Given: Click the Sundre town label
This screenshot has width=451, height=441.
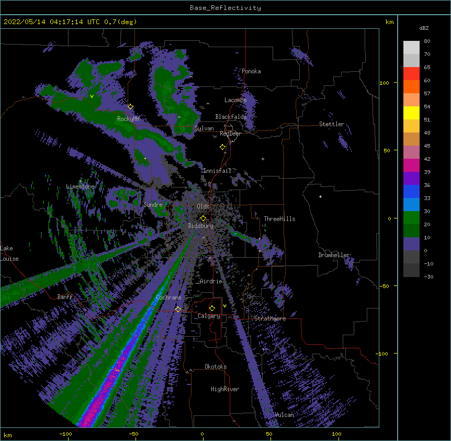Looking at the screenshot, I should coord(153,205).
